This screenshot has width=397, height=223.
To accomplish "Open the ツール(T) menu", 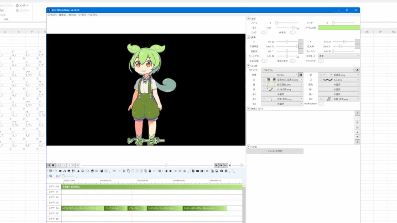I will 82,15.
